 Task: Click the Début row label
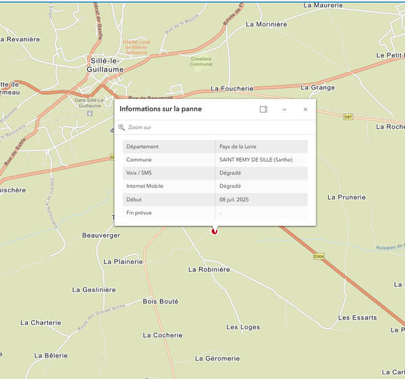click(x=134, y=200)
